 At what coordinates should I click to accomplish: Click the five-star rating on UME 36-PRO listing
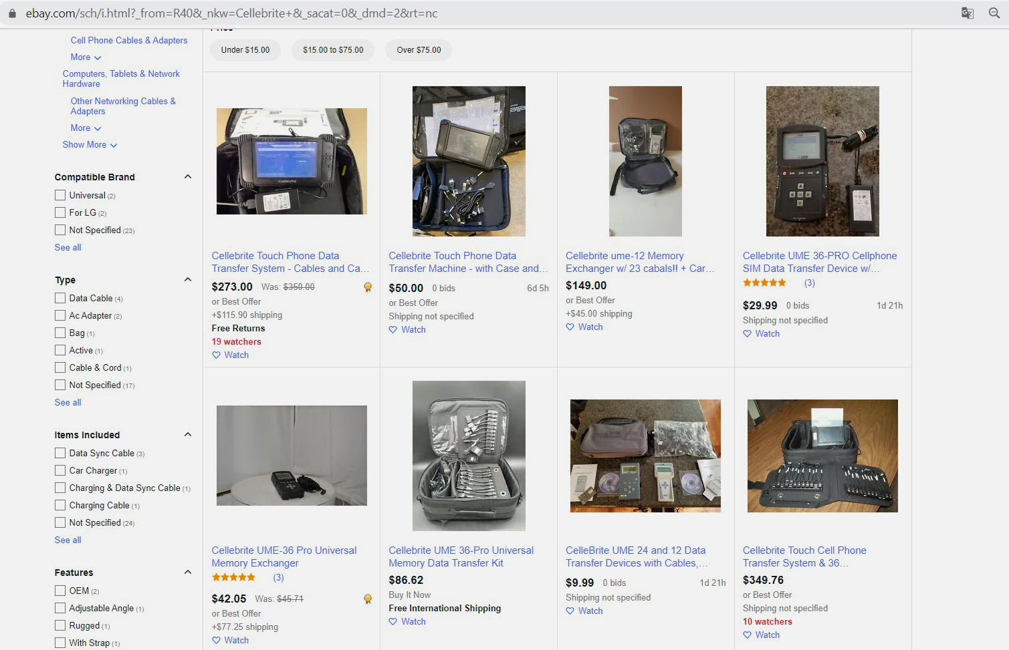pos(764,283)
